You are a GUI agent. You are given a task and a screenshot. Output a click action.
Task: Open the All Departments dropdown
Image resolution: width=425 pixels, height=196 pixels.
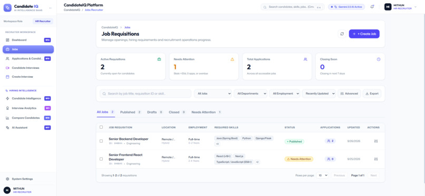pyautogui.click(x=250, y=94)
